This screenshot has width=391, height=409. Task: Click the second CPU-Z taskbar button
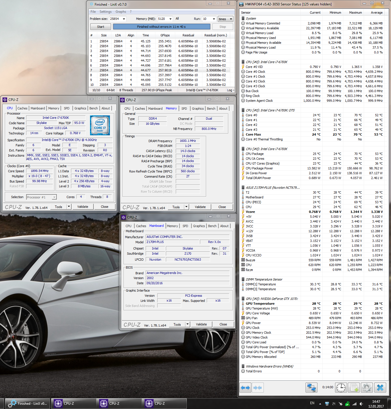pos(119,404)
